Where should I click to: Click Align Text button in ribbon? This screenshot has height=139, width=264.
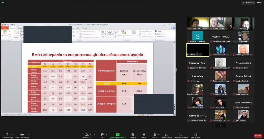[87, 34]
